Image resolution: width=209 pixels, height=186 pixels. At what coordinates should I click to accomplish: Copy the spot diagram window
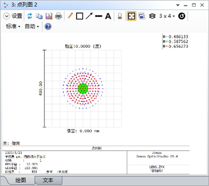tap(39, 16)
